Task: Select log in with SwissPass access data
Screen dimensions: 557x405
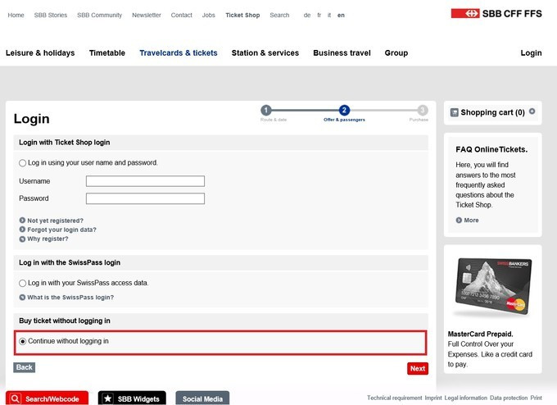Action: coord(23,284)
